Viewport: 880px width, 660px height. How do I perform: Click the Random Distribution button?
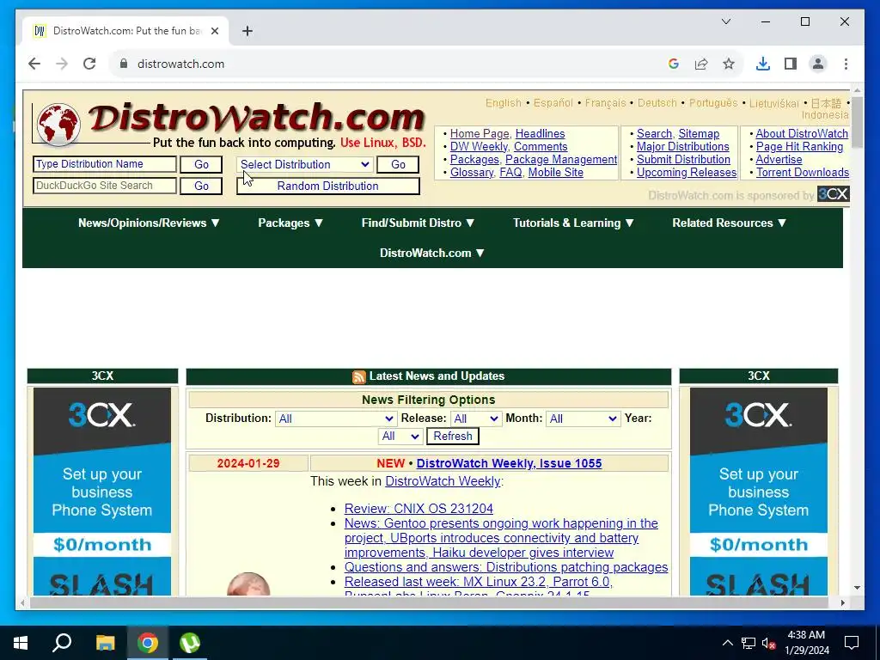click(x=327, y=186)
